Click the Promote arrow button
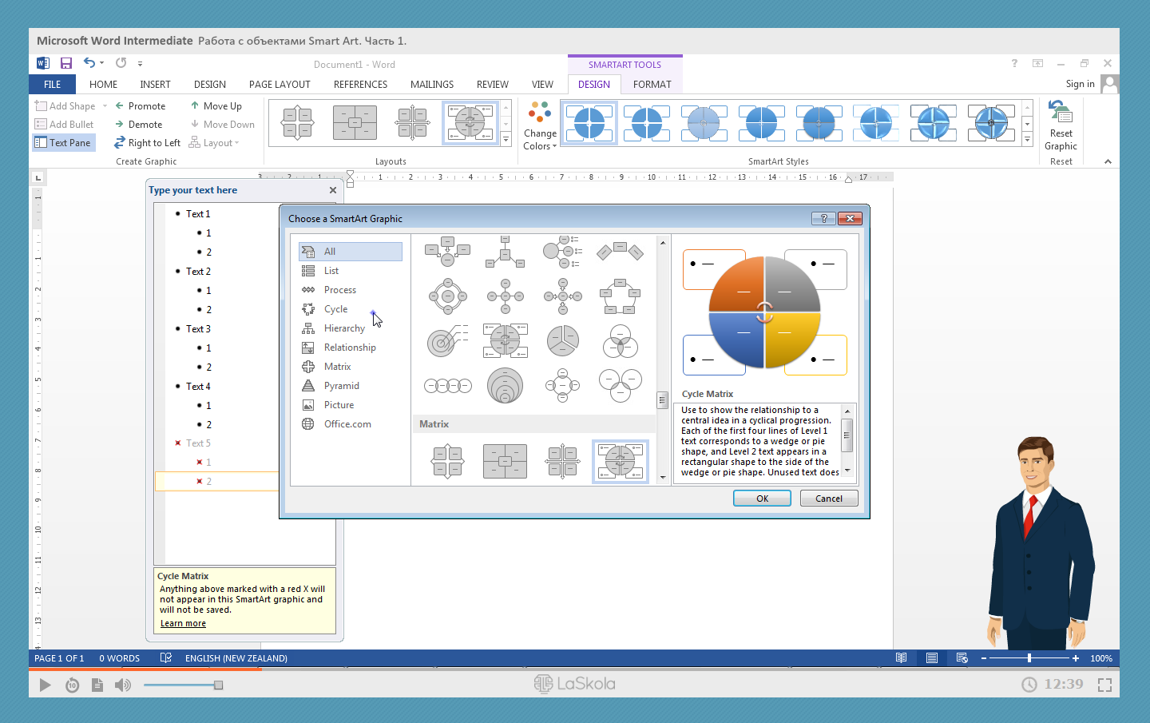The width and height of the screenshot is (1150, 723). pos(140,105)
